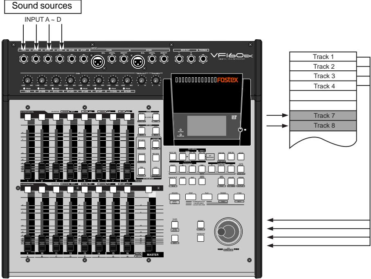371x279 pixels.
Task: Click the INPUT SEL button
Action: [x=173, y=157]
